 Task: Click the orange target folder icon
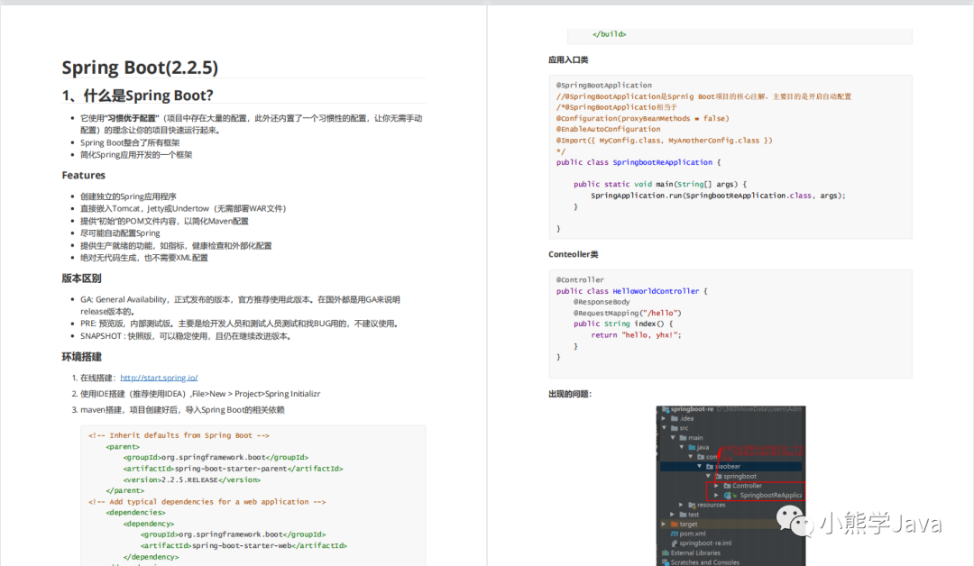point(674,524)
